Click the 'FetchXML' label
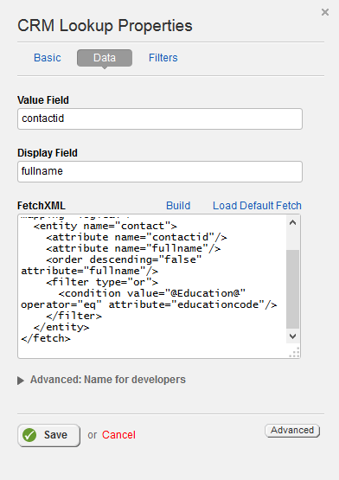339x480 pixels. pyautogui.click(x=42, y=206)
